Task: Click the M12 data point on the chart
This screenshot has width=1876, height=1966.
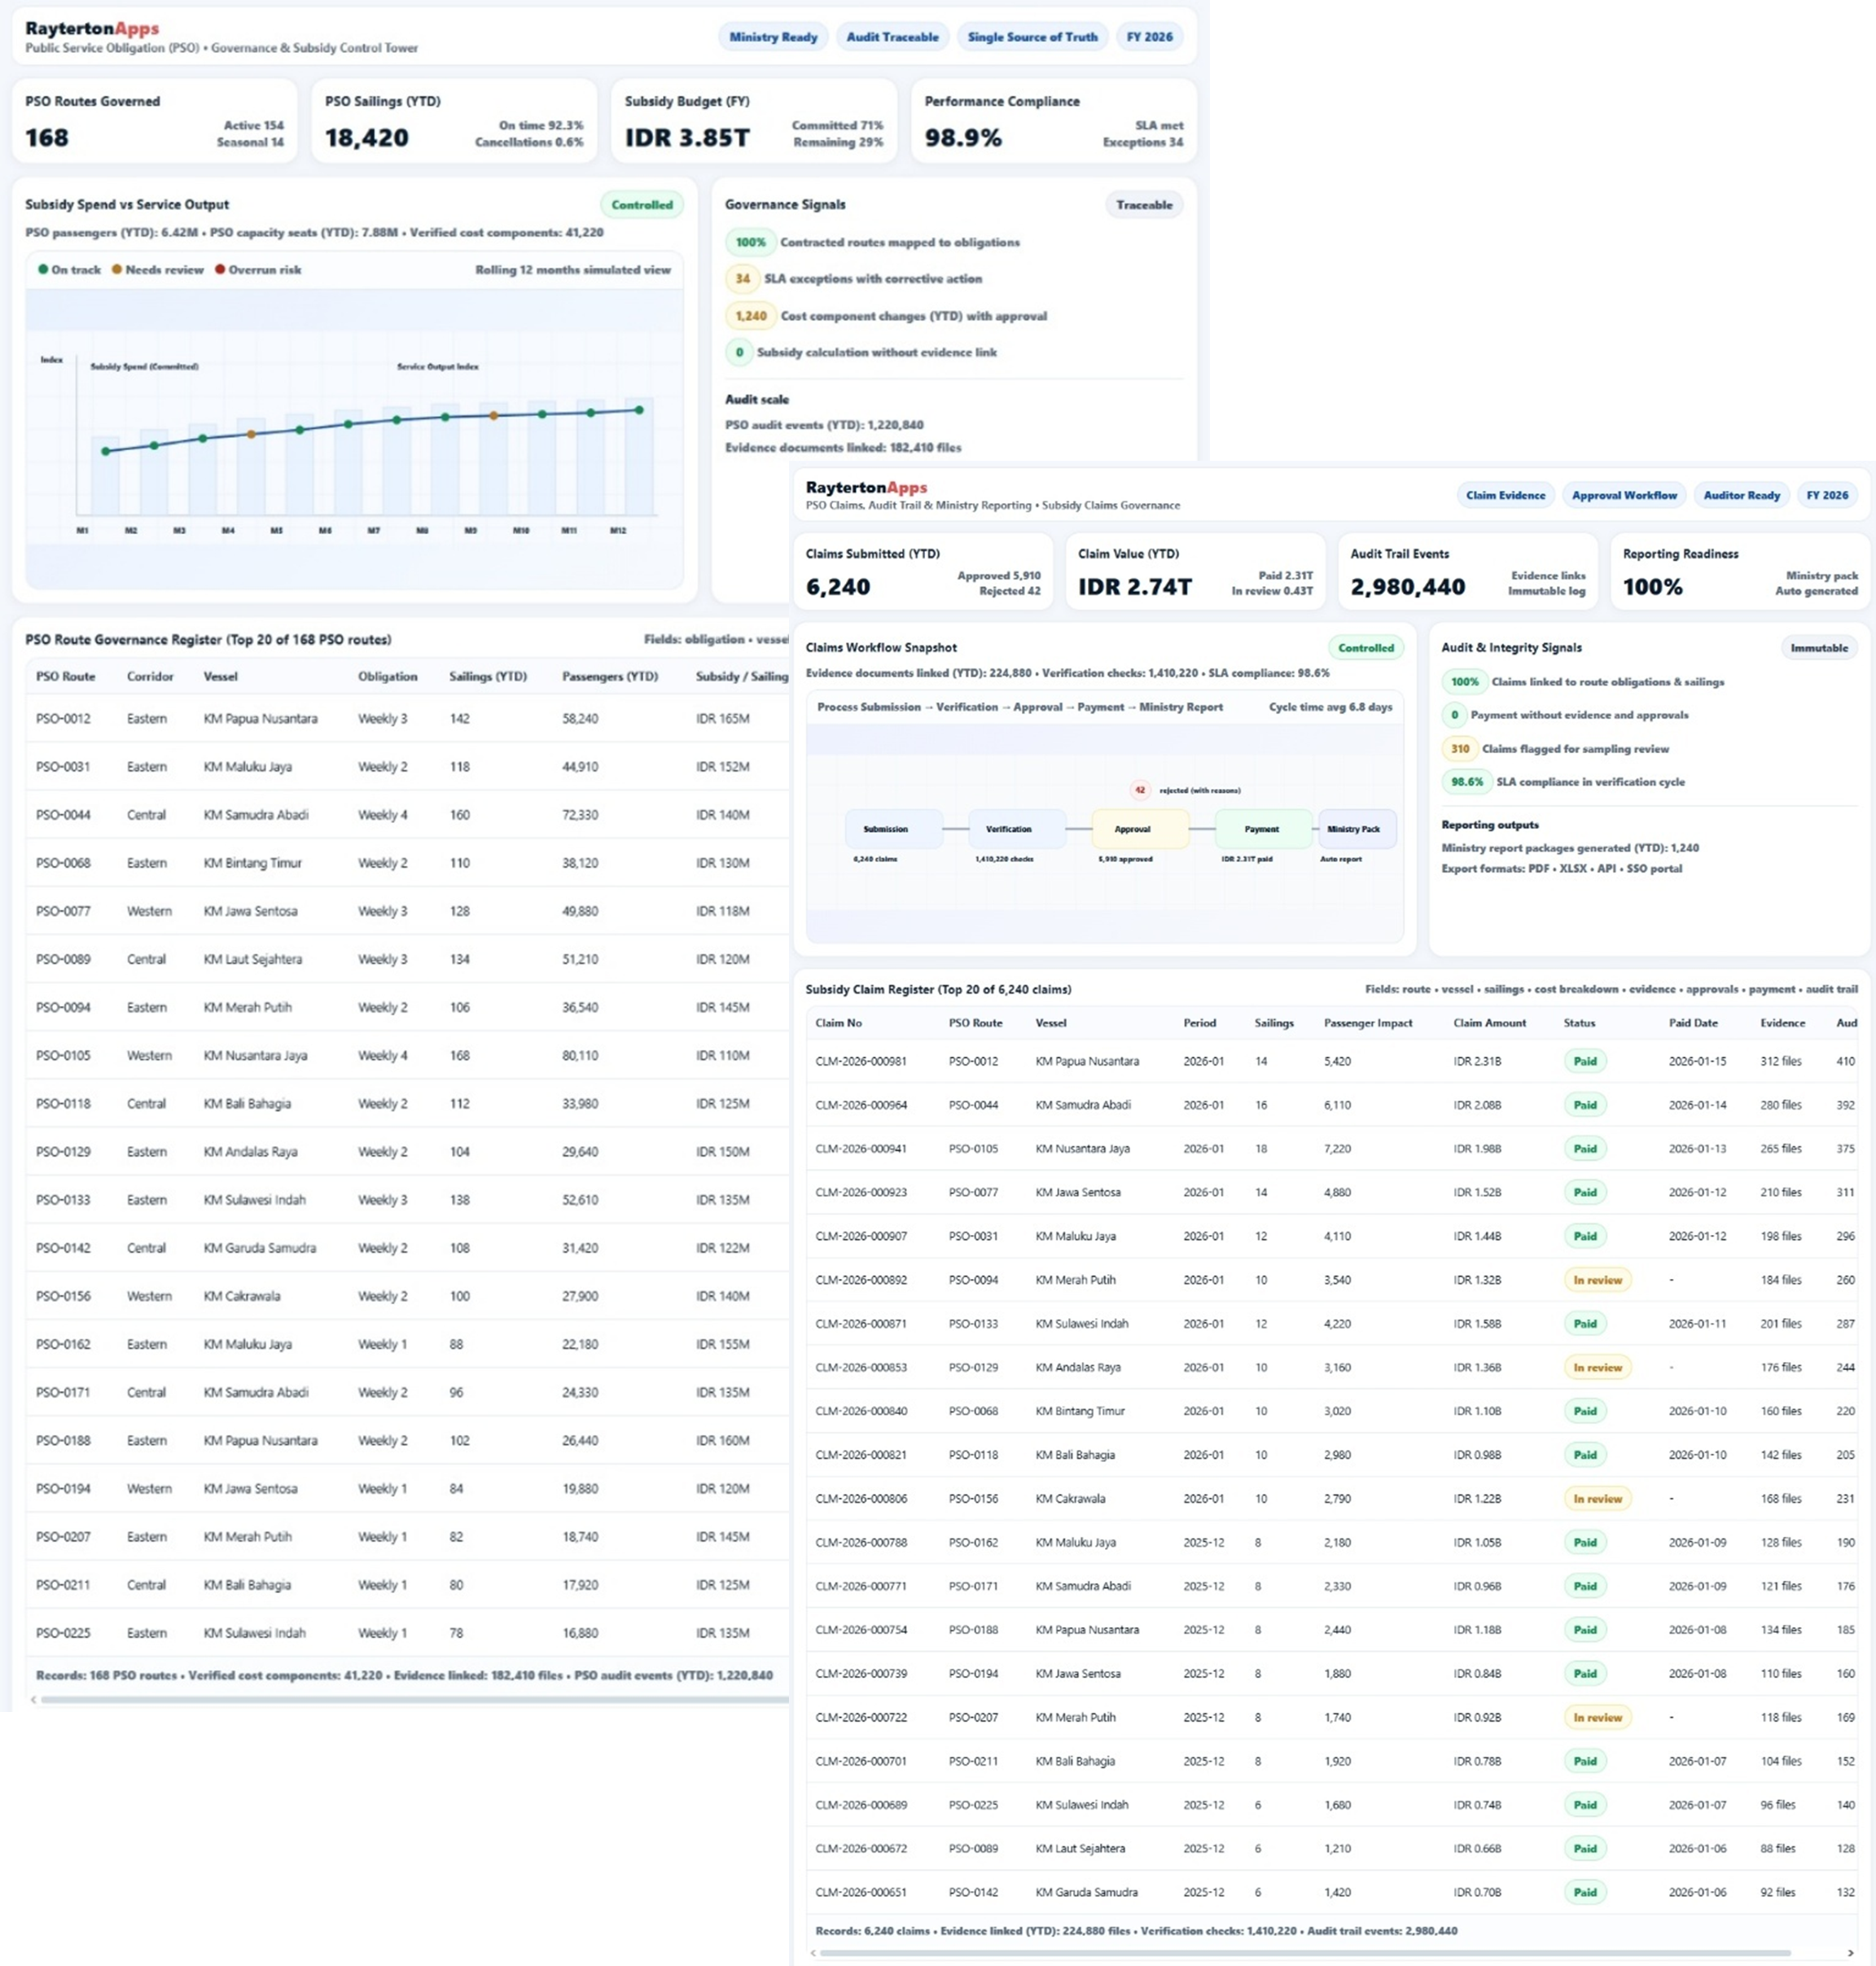Action: tap(640, 410)
